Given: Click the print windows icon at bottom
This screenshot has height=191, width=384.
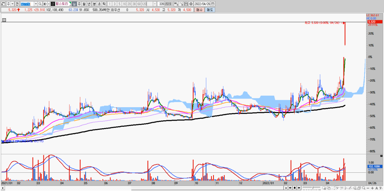Looking at the screenshot, I should [x=359, y=188].
